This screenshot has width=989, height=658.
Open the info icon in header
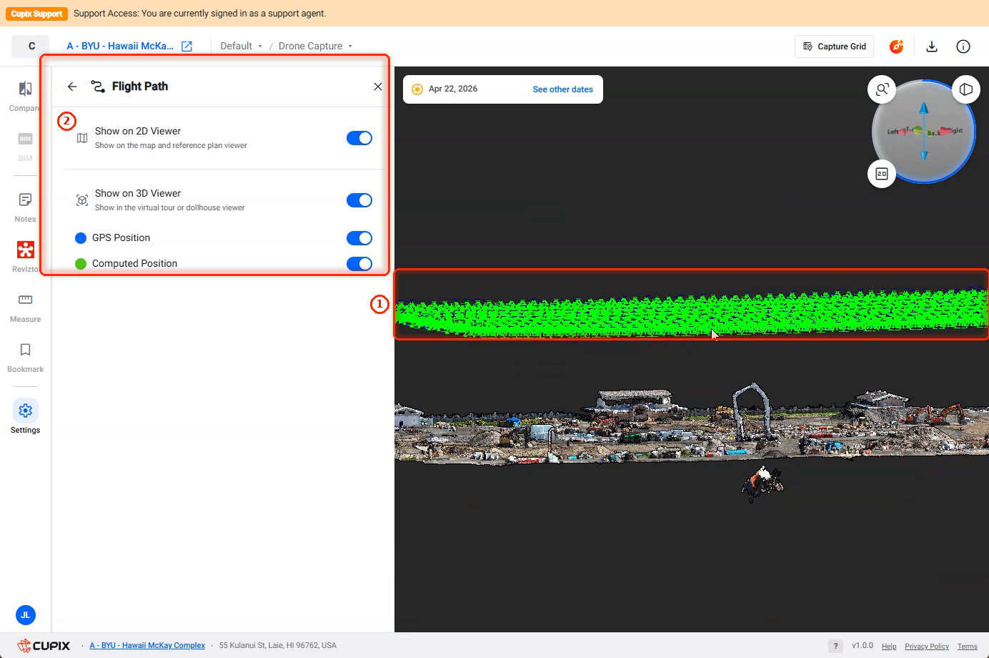(x=963, y=46)
